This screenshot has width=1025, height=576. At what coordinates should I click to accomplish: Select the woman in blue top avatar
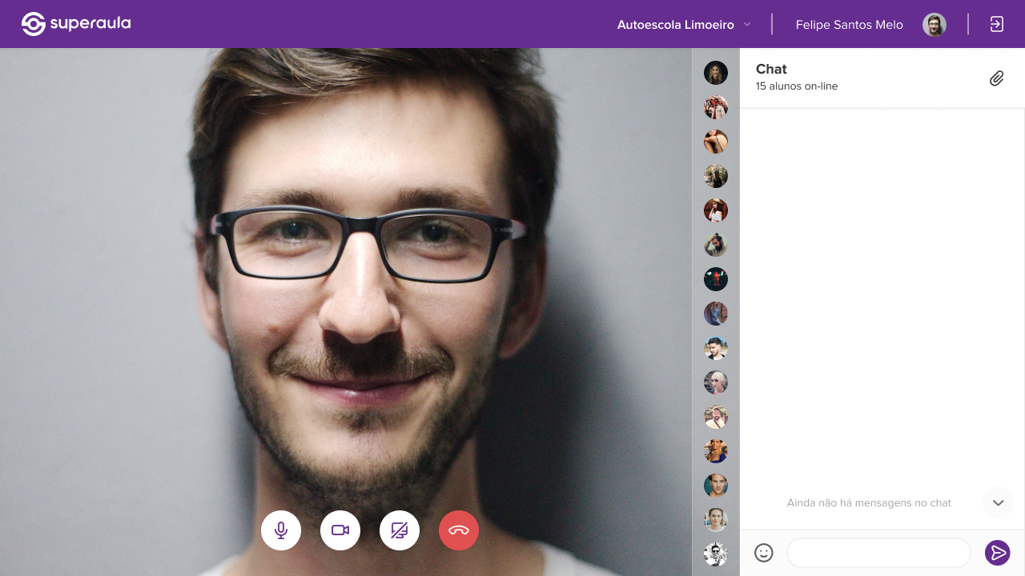pyautogui.click(x=716, y=451)
